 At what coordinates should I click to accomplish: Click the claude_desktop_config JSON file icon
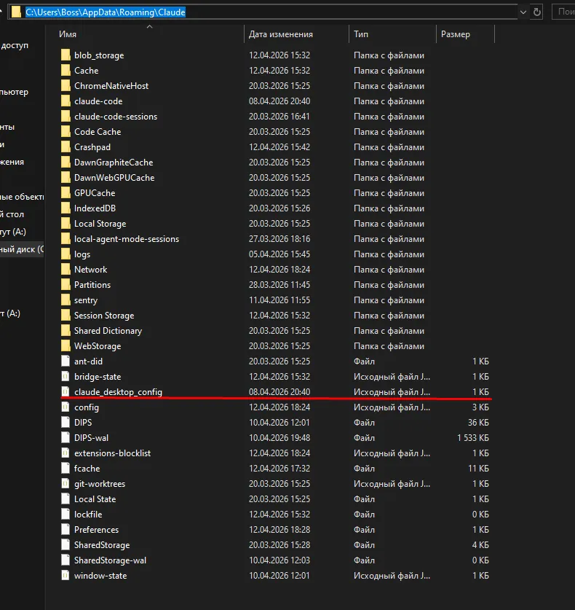coord(66,392)
